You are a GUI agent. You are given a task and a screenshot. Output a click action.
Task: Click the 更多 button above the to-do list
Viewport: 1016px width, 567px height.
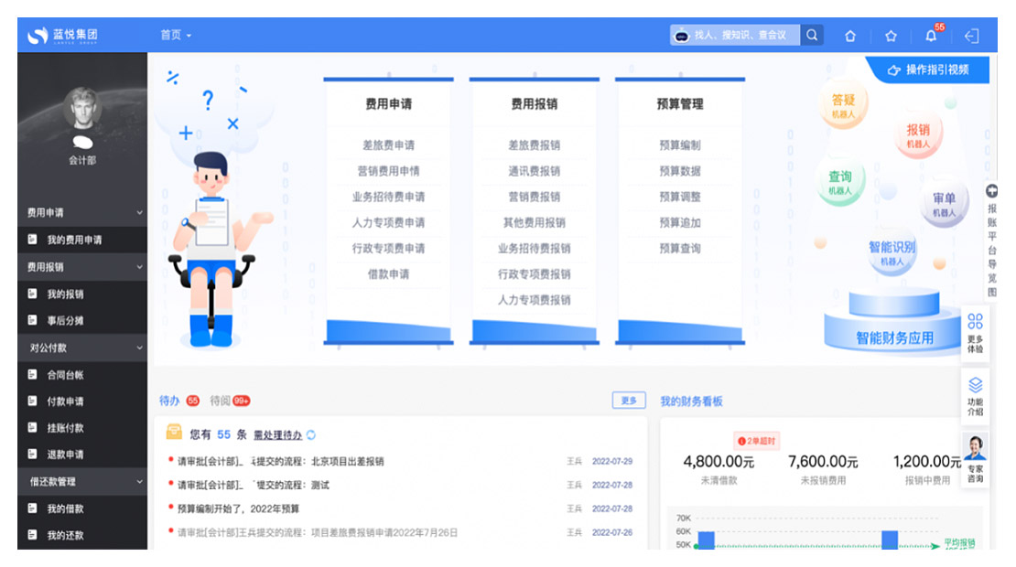coord(629,401)
